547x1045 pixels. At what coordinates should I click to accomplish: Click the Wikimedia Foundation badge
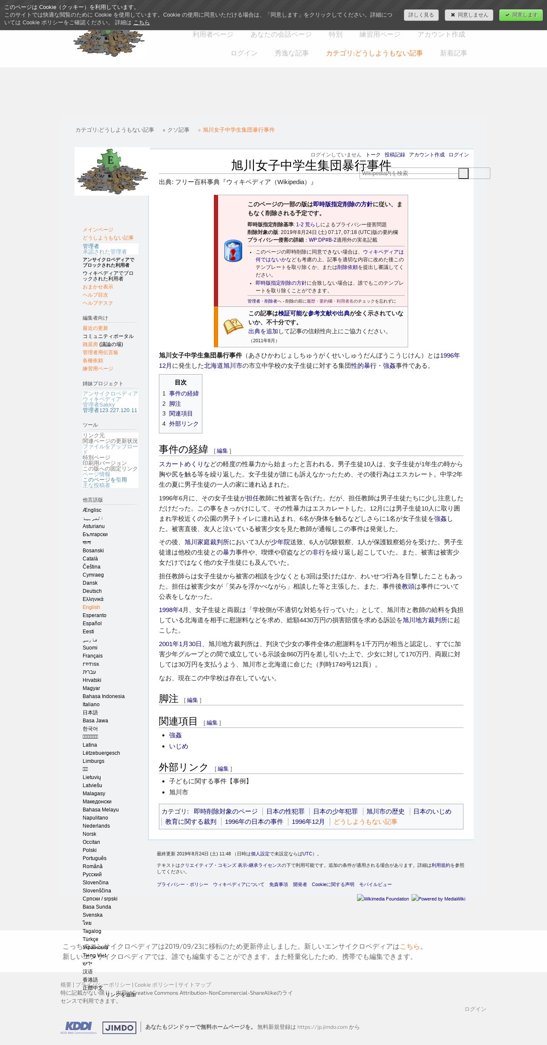pos(383,898)
